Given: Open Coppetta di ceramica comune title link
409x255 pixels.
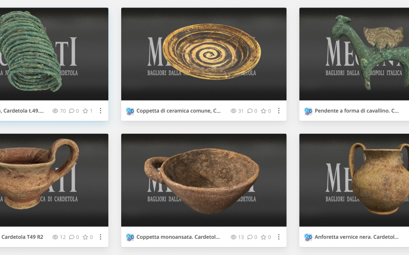Looking at the screenshot, I should pyautogui.click(x=178, y=111).
